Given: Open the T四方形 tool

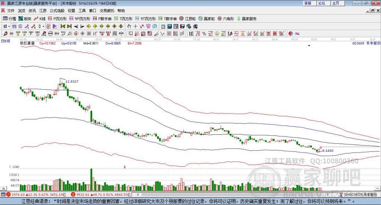Looking at the screenshot, I should [x=124, y=19].
